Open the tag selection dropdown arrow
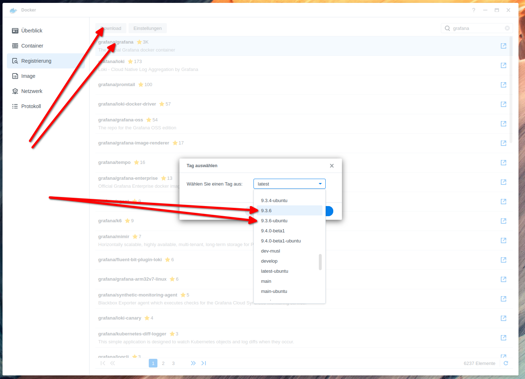 pyautogui.click(x=320, y=184)
